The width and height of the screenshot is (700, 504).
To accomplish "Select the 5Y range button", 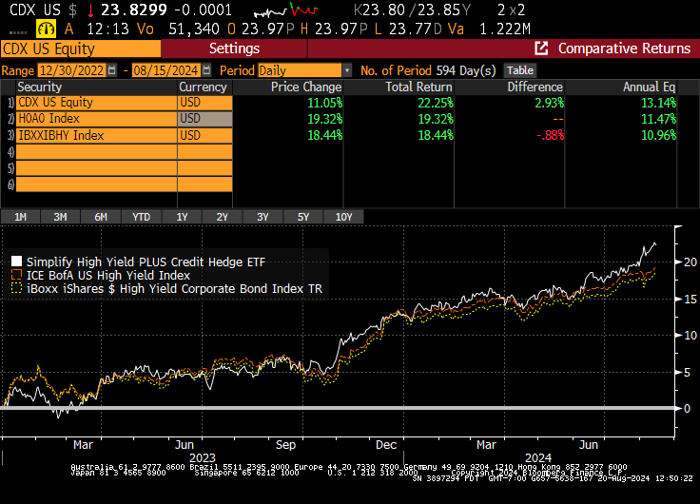I will coord(303,217).
